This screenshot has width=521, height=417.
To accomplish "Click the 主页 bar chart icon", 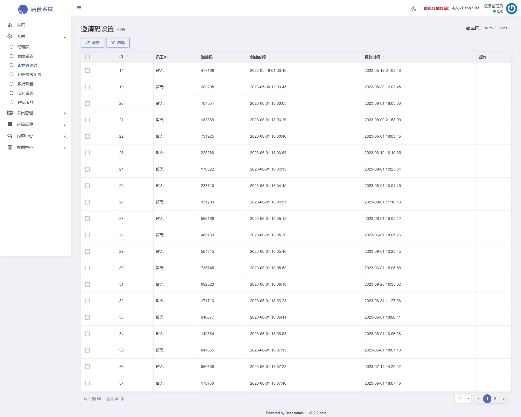I will pos(10,25).
